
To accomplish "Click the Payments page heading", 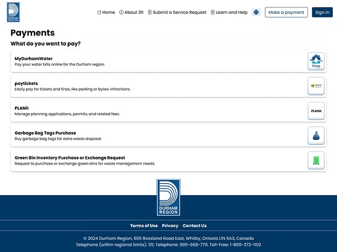I will point(32,33).
